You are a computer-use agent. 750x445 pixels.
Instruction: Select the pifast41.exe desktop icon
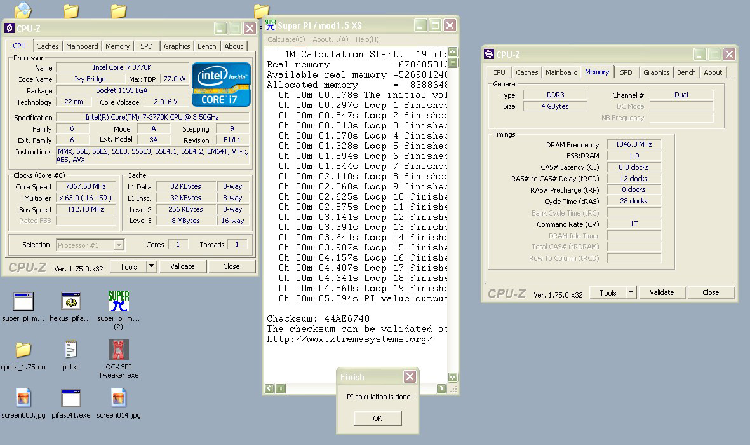point(70,399)
